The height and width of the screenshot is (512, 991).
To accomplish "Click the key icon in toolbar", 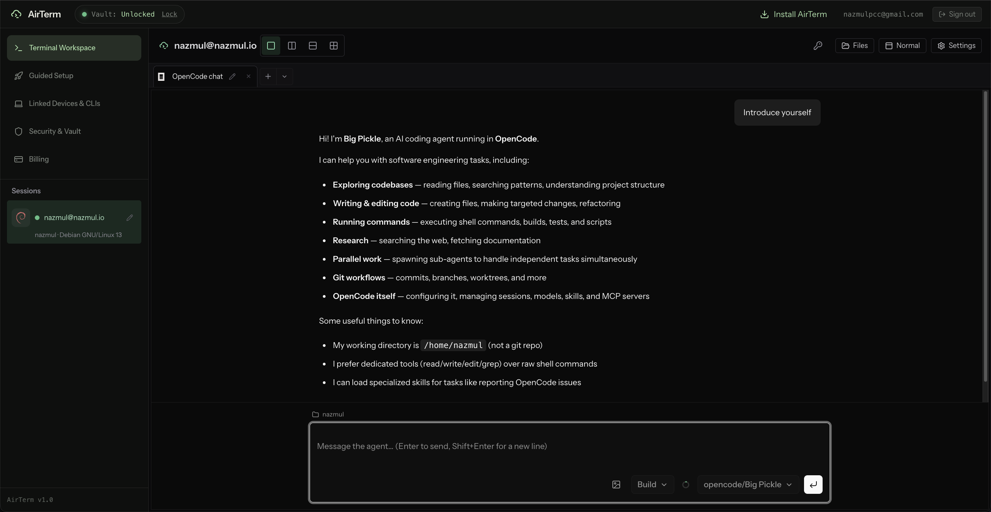I will point(818,46).
